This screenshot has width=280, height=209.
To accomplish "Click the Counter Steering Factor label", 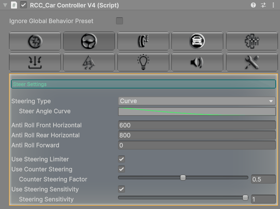I will tap(53, 179).
